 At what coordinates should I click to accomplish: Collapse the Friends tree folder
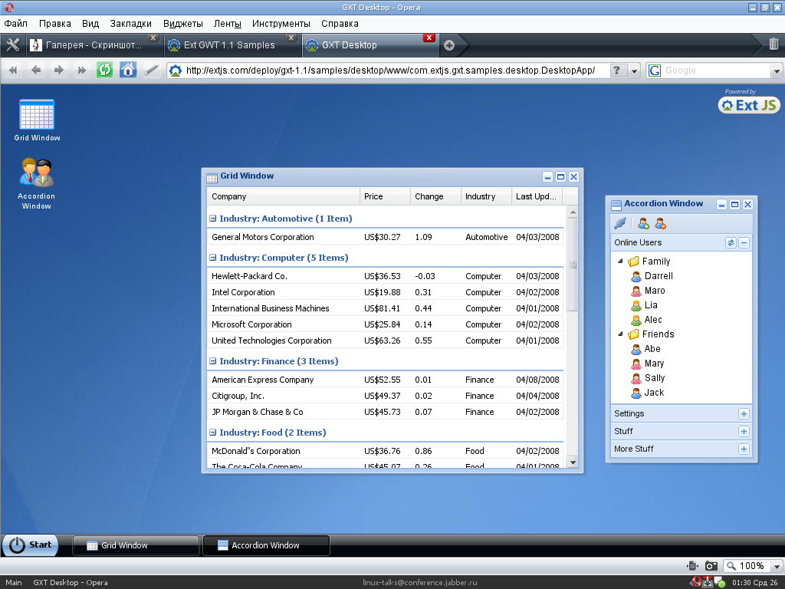(x=620, y=334)
